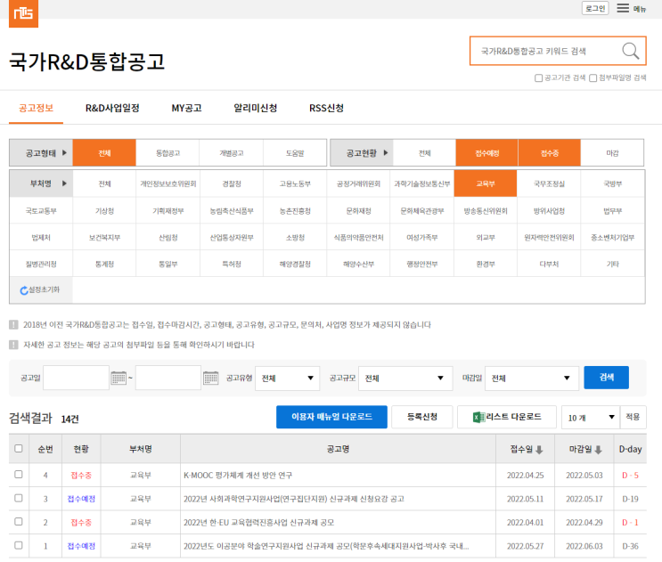
Task: Select 전체 under 공고현황
Action: 424,152
